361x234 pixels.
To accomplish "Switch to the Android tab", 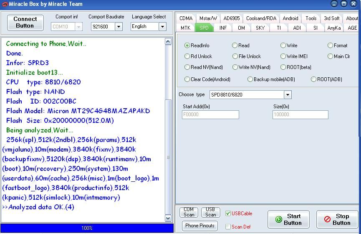I will pos(290,18).
